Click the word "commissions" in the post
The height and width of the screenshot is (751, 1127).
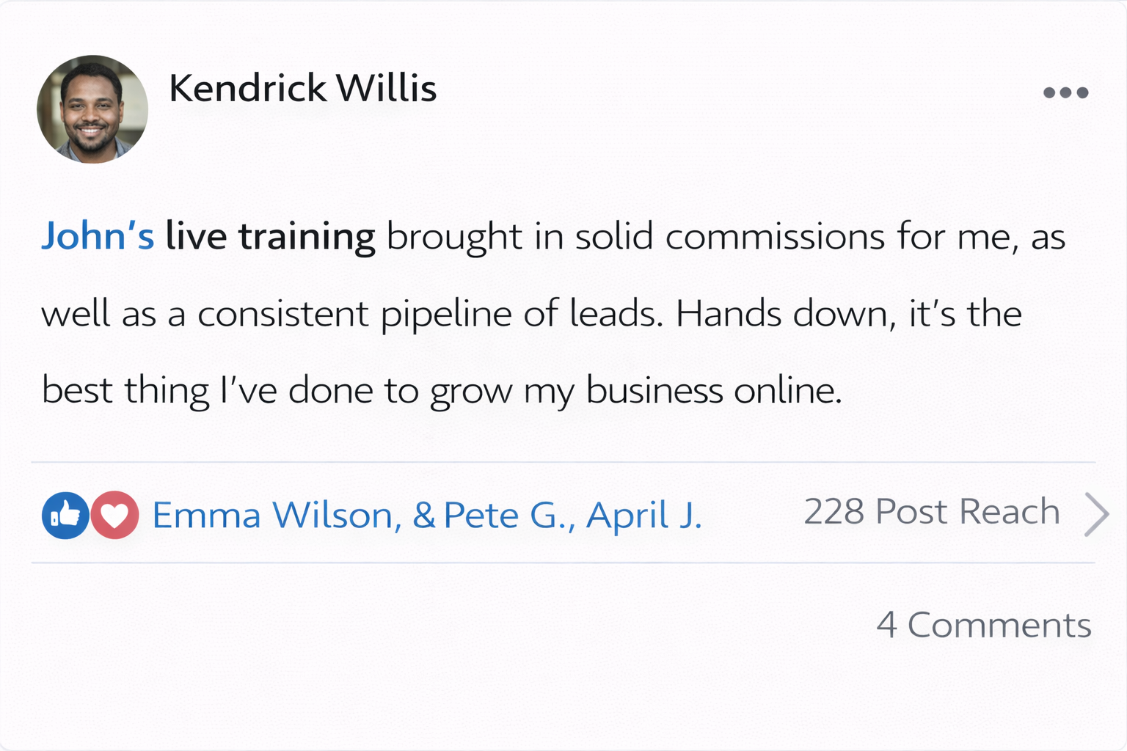point(775,237)
